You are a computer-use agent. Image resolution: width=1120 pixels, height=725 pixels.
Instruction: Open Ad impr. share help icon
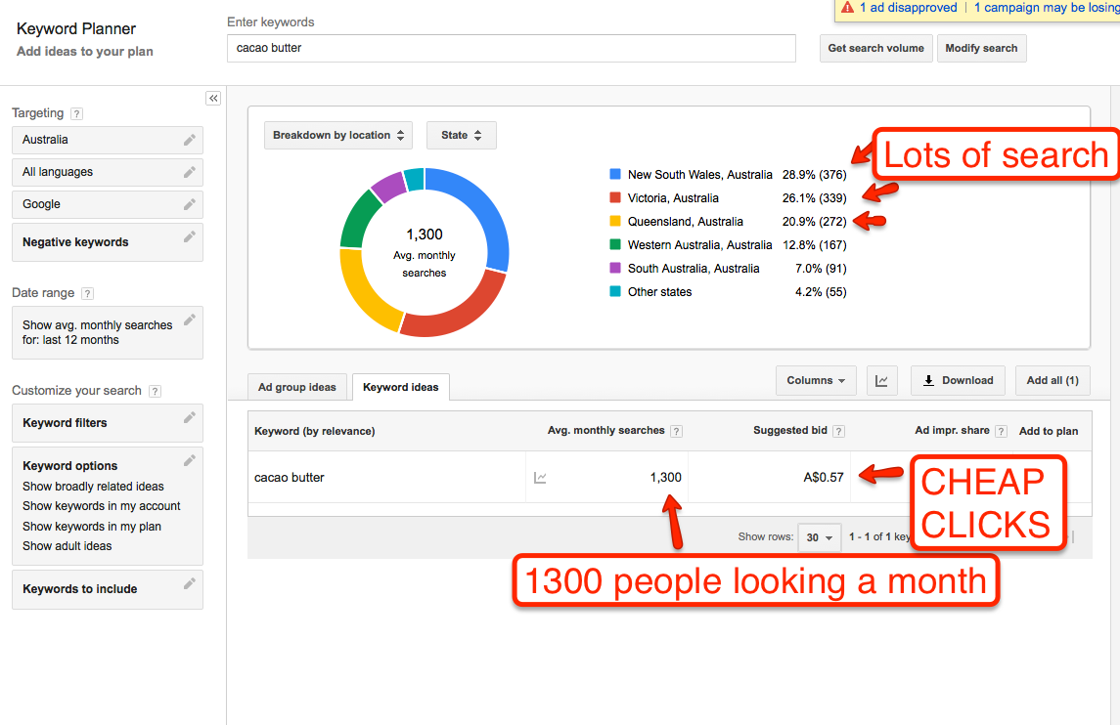coord(1002,431)
